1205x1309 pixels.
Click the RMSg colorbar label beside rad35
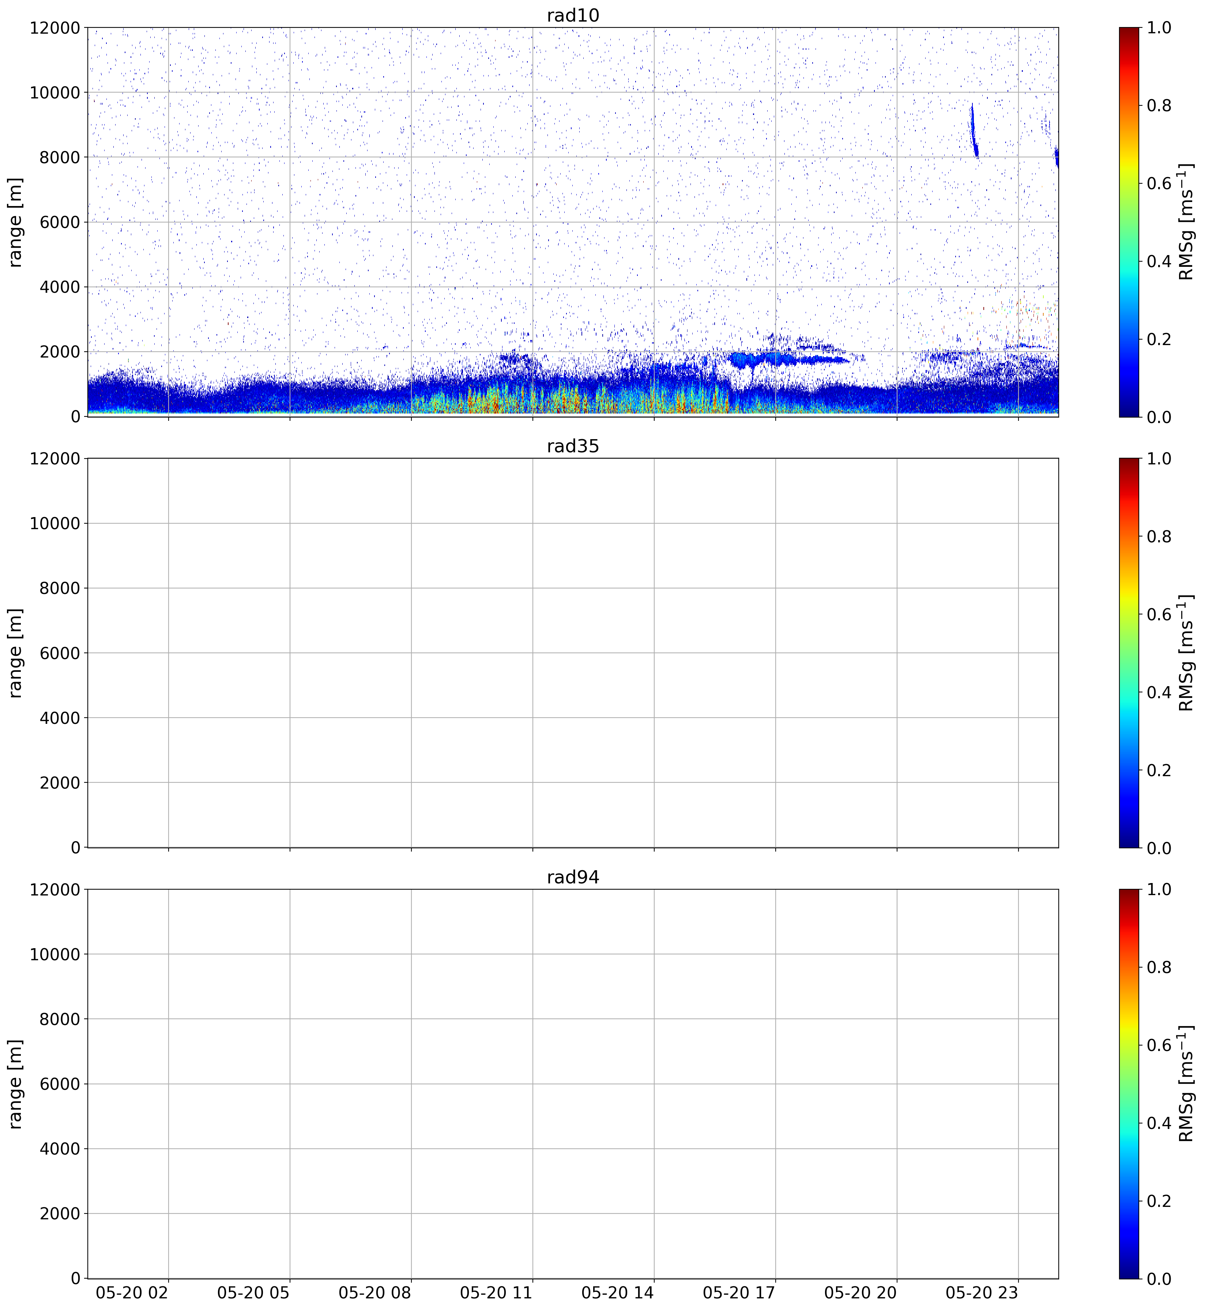1187,652
